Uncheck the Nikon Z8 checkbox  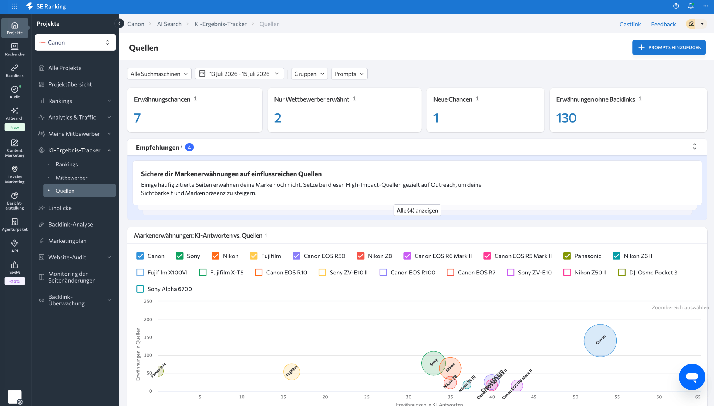(361, 256)
